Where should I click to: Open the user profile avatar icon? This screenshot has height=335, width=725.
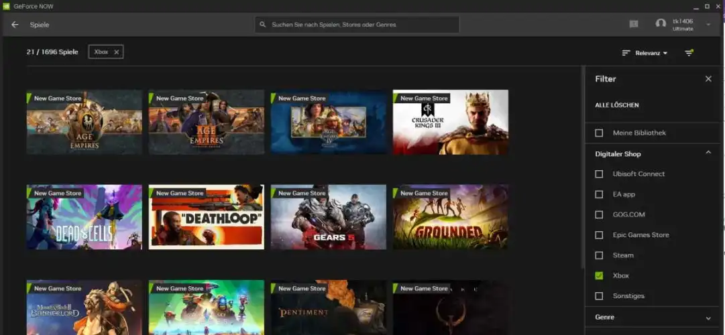[x=661, y=24]
